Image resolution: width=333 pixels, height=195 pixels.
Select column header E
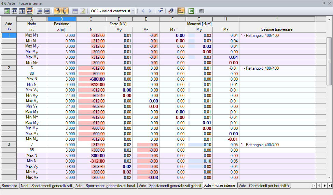[x=146, y=19]
